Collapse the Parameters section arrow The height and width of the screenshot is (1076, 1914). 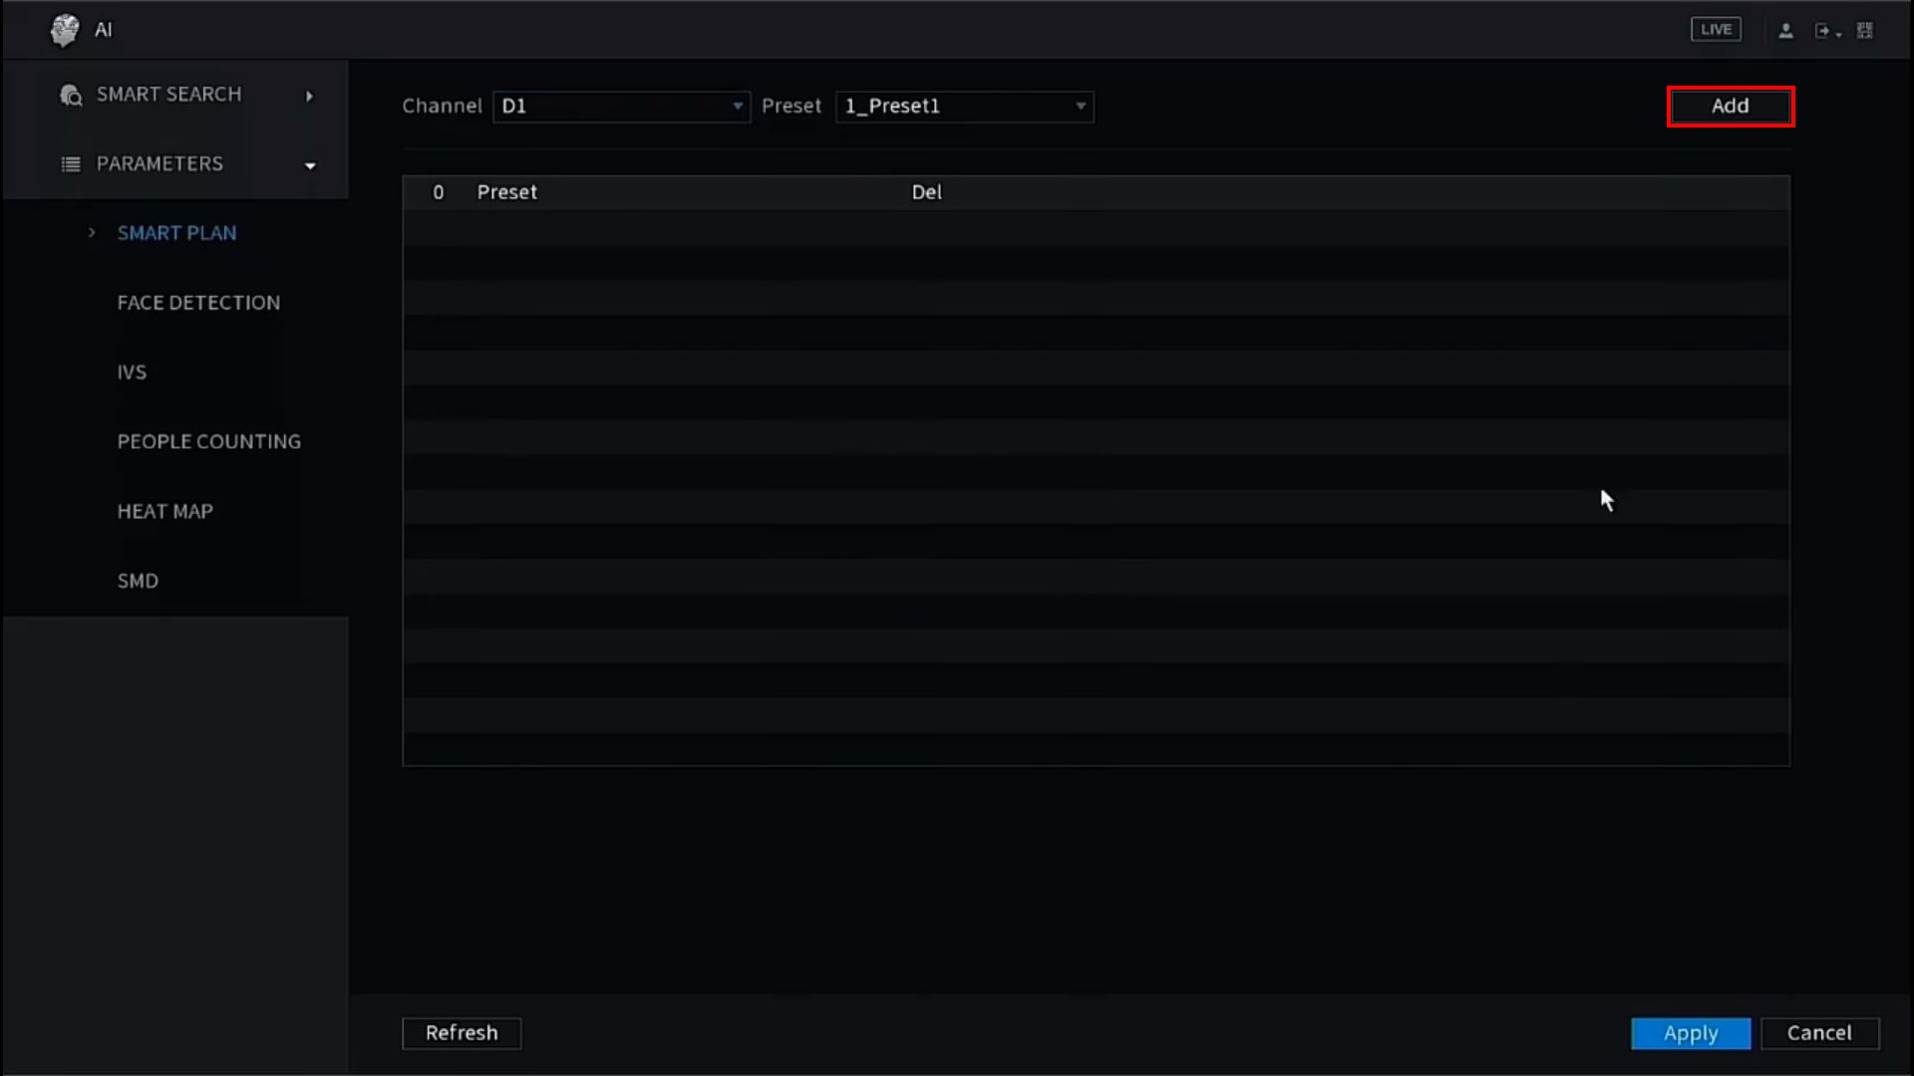pos(310,165)
